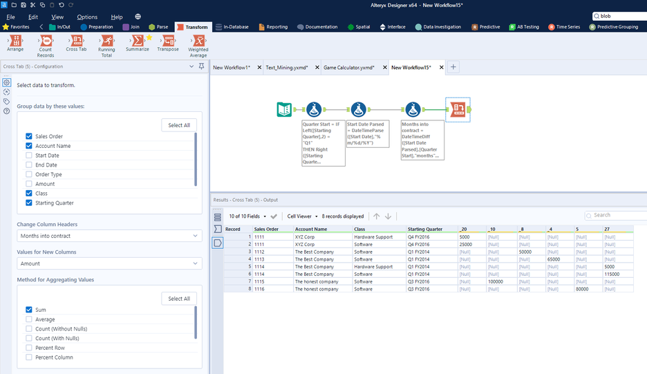Select the Cross Tab node on the canvas
This screenshot has height=374, width=647.
(x=458, y=109)
